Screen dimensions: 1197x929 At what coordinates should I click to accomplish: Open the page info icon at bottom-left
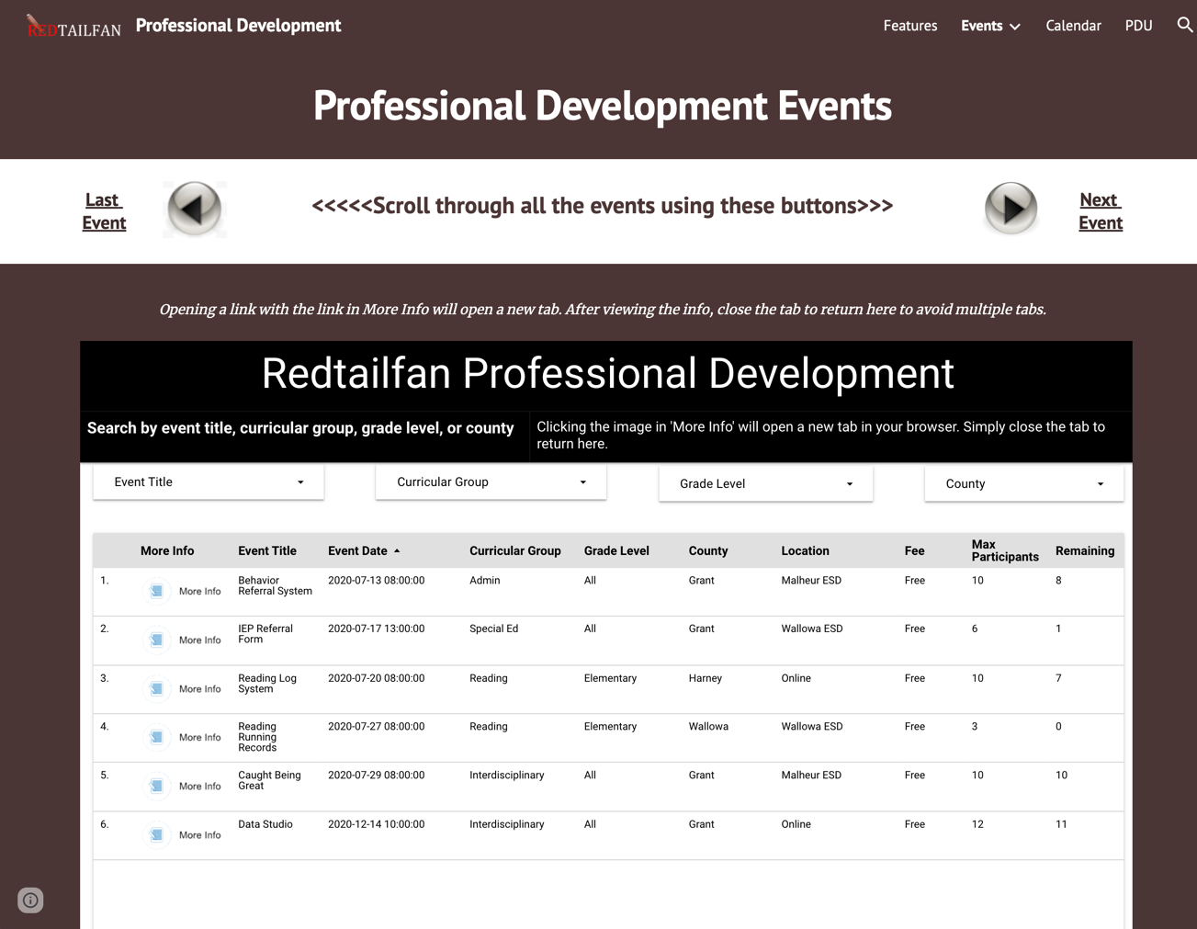pos(30,900)
